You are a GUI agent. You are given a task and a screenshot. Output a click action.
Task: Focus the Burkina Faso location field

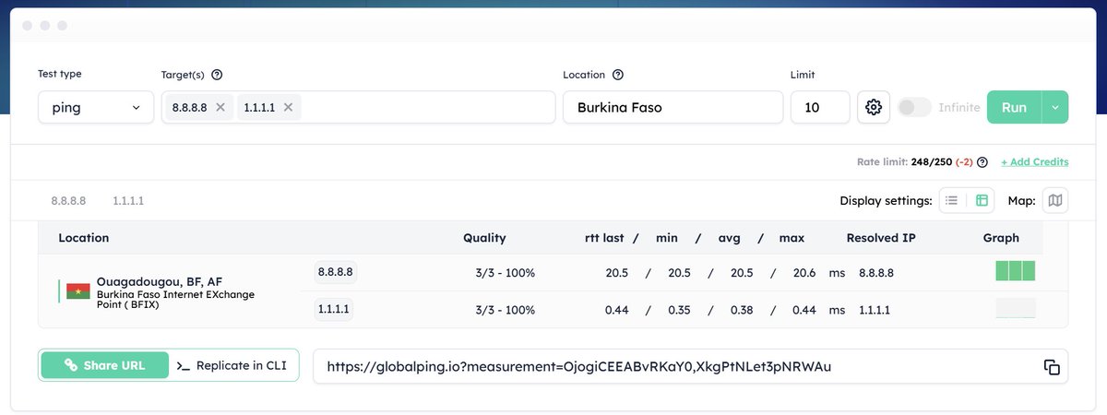pos(673,107)
